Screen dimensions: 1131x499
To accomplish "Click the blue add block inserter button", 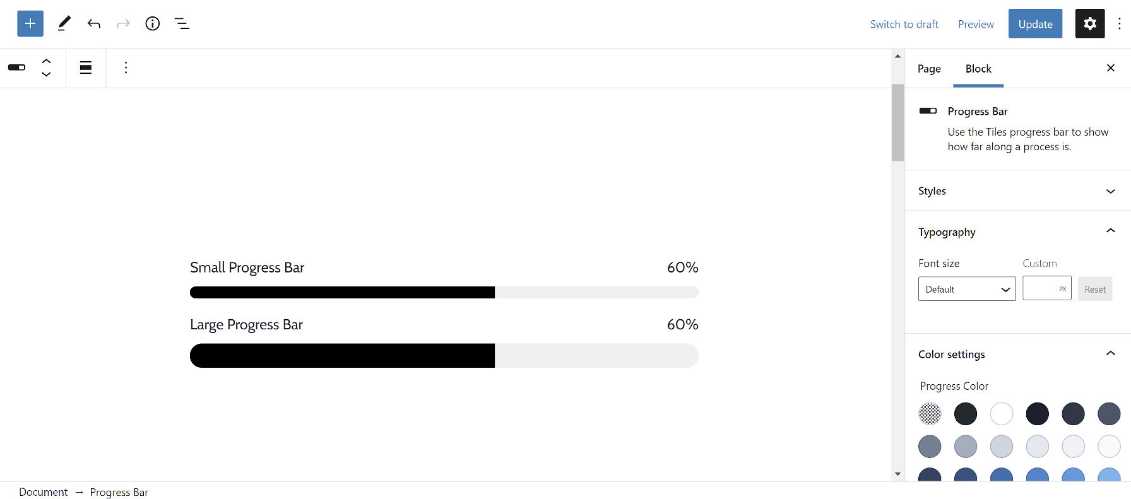I will point(30,24).
